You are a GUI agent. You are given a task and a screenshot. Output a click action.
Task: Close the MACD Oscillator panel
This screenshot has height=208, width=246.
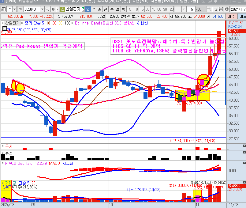244,163
